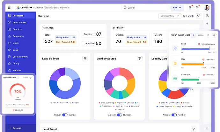The image size is (220, 132).
Task: Click the tasks checklist icon in header
Action: click(x=190, y=7)
